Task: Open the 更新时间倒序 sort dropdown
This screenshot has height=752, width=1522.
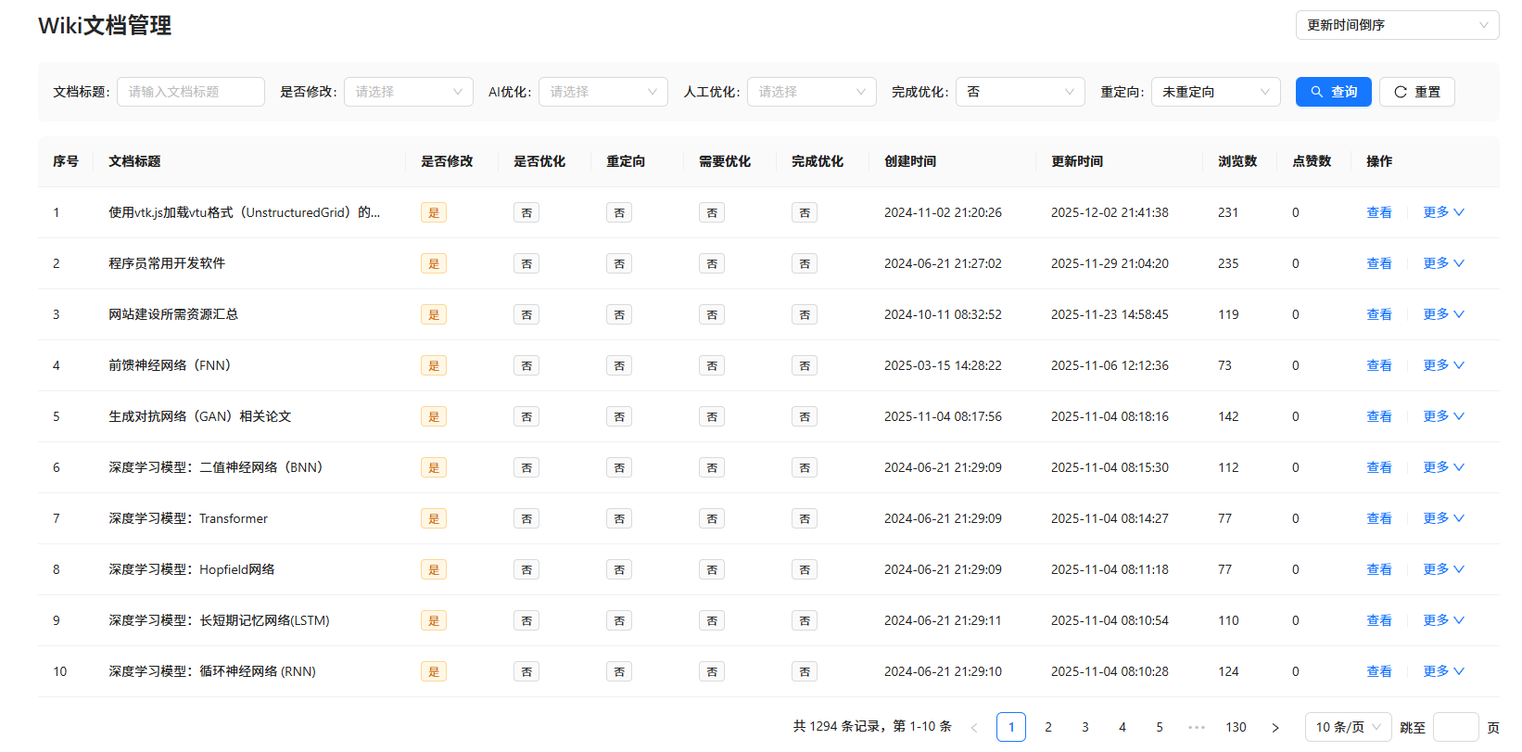Action: click(1396, 25)
